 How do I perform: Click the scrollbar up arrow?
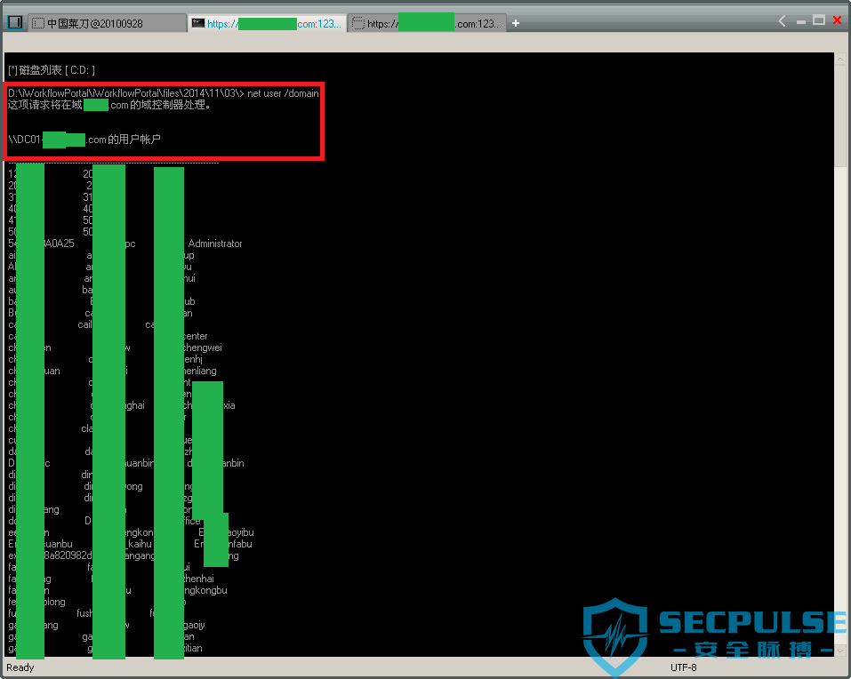(x=840, y=59)
